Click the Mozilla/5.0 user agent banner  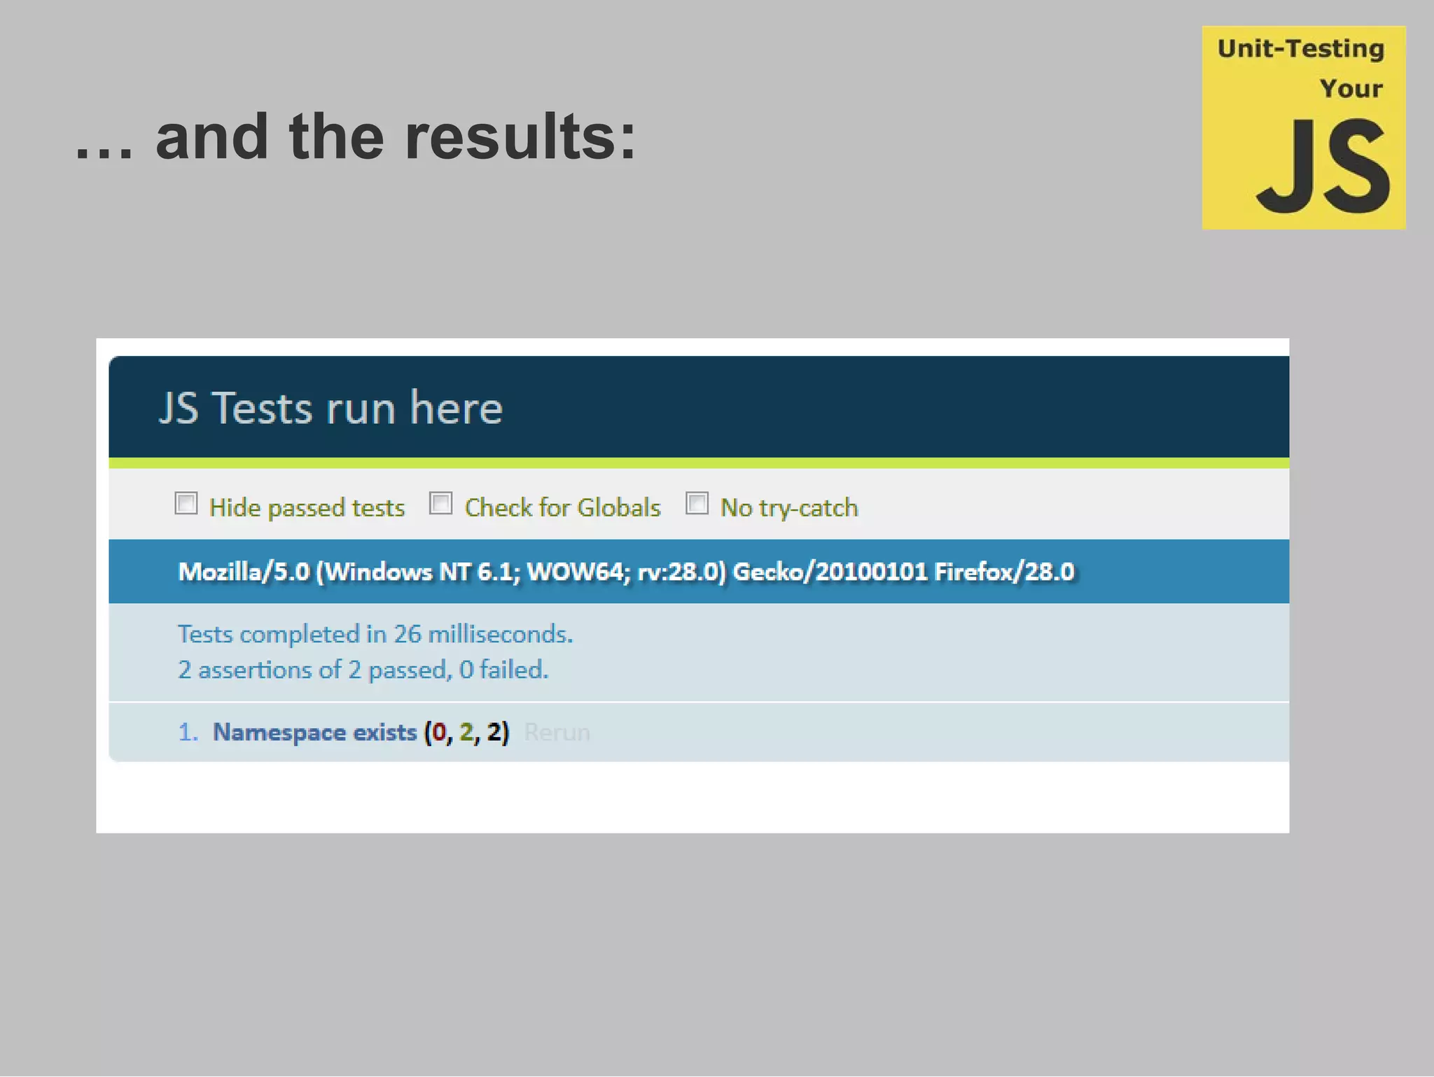pyautogui.click(x=626, y=572)
